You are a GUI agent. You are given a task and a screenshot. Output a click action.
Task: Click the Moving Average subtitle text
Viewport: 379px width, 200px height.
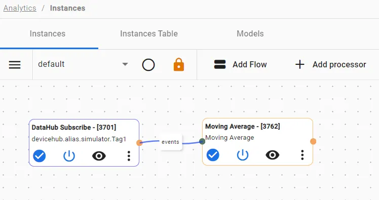tap(230, 138)
